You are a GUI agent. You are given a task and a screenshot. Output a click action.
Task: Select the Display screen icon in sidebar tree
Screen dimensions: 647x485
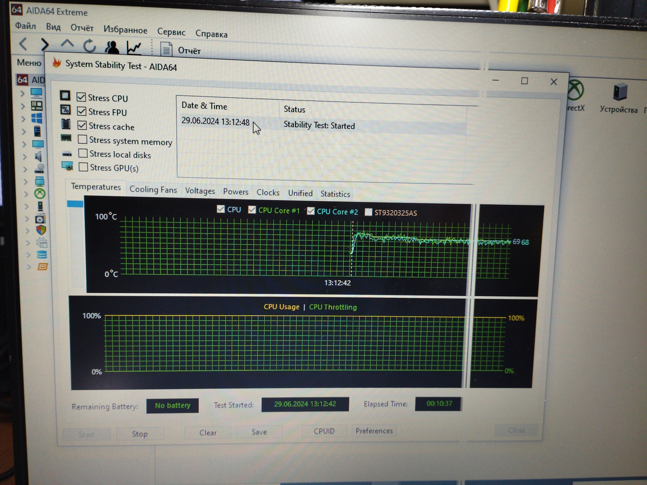point(38,144)
